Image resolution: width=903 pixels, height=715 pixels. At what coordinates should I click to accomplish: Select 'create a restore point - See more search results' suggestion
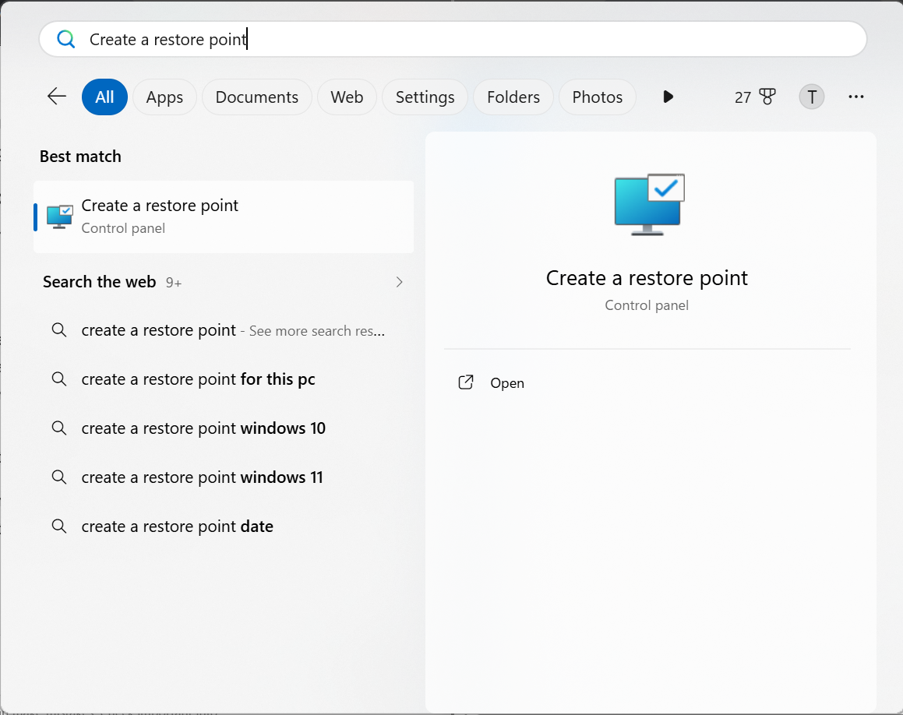click(x=224, y=330)
